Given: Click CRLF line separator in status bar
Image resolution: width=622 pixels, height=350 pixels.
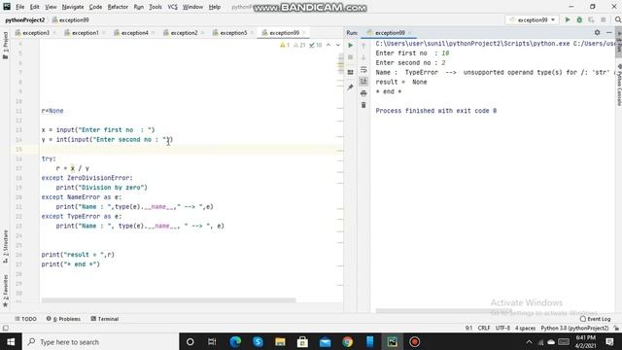Looking at the screenshot, I should click(484, 329).
